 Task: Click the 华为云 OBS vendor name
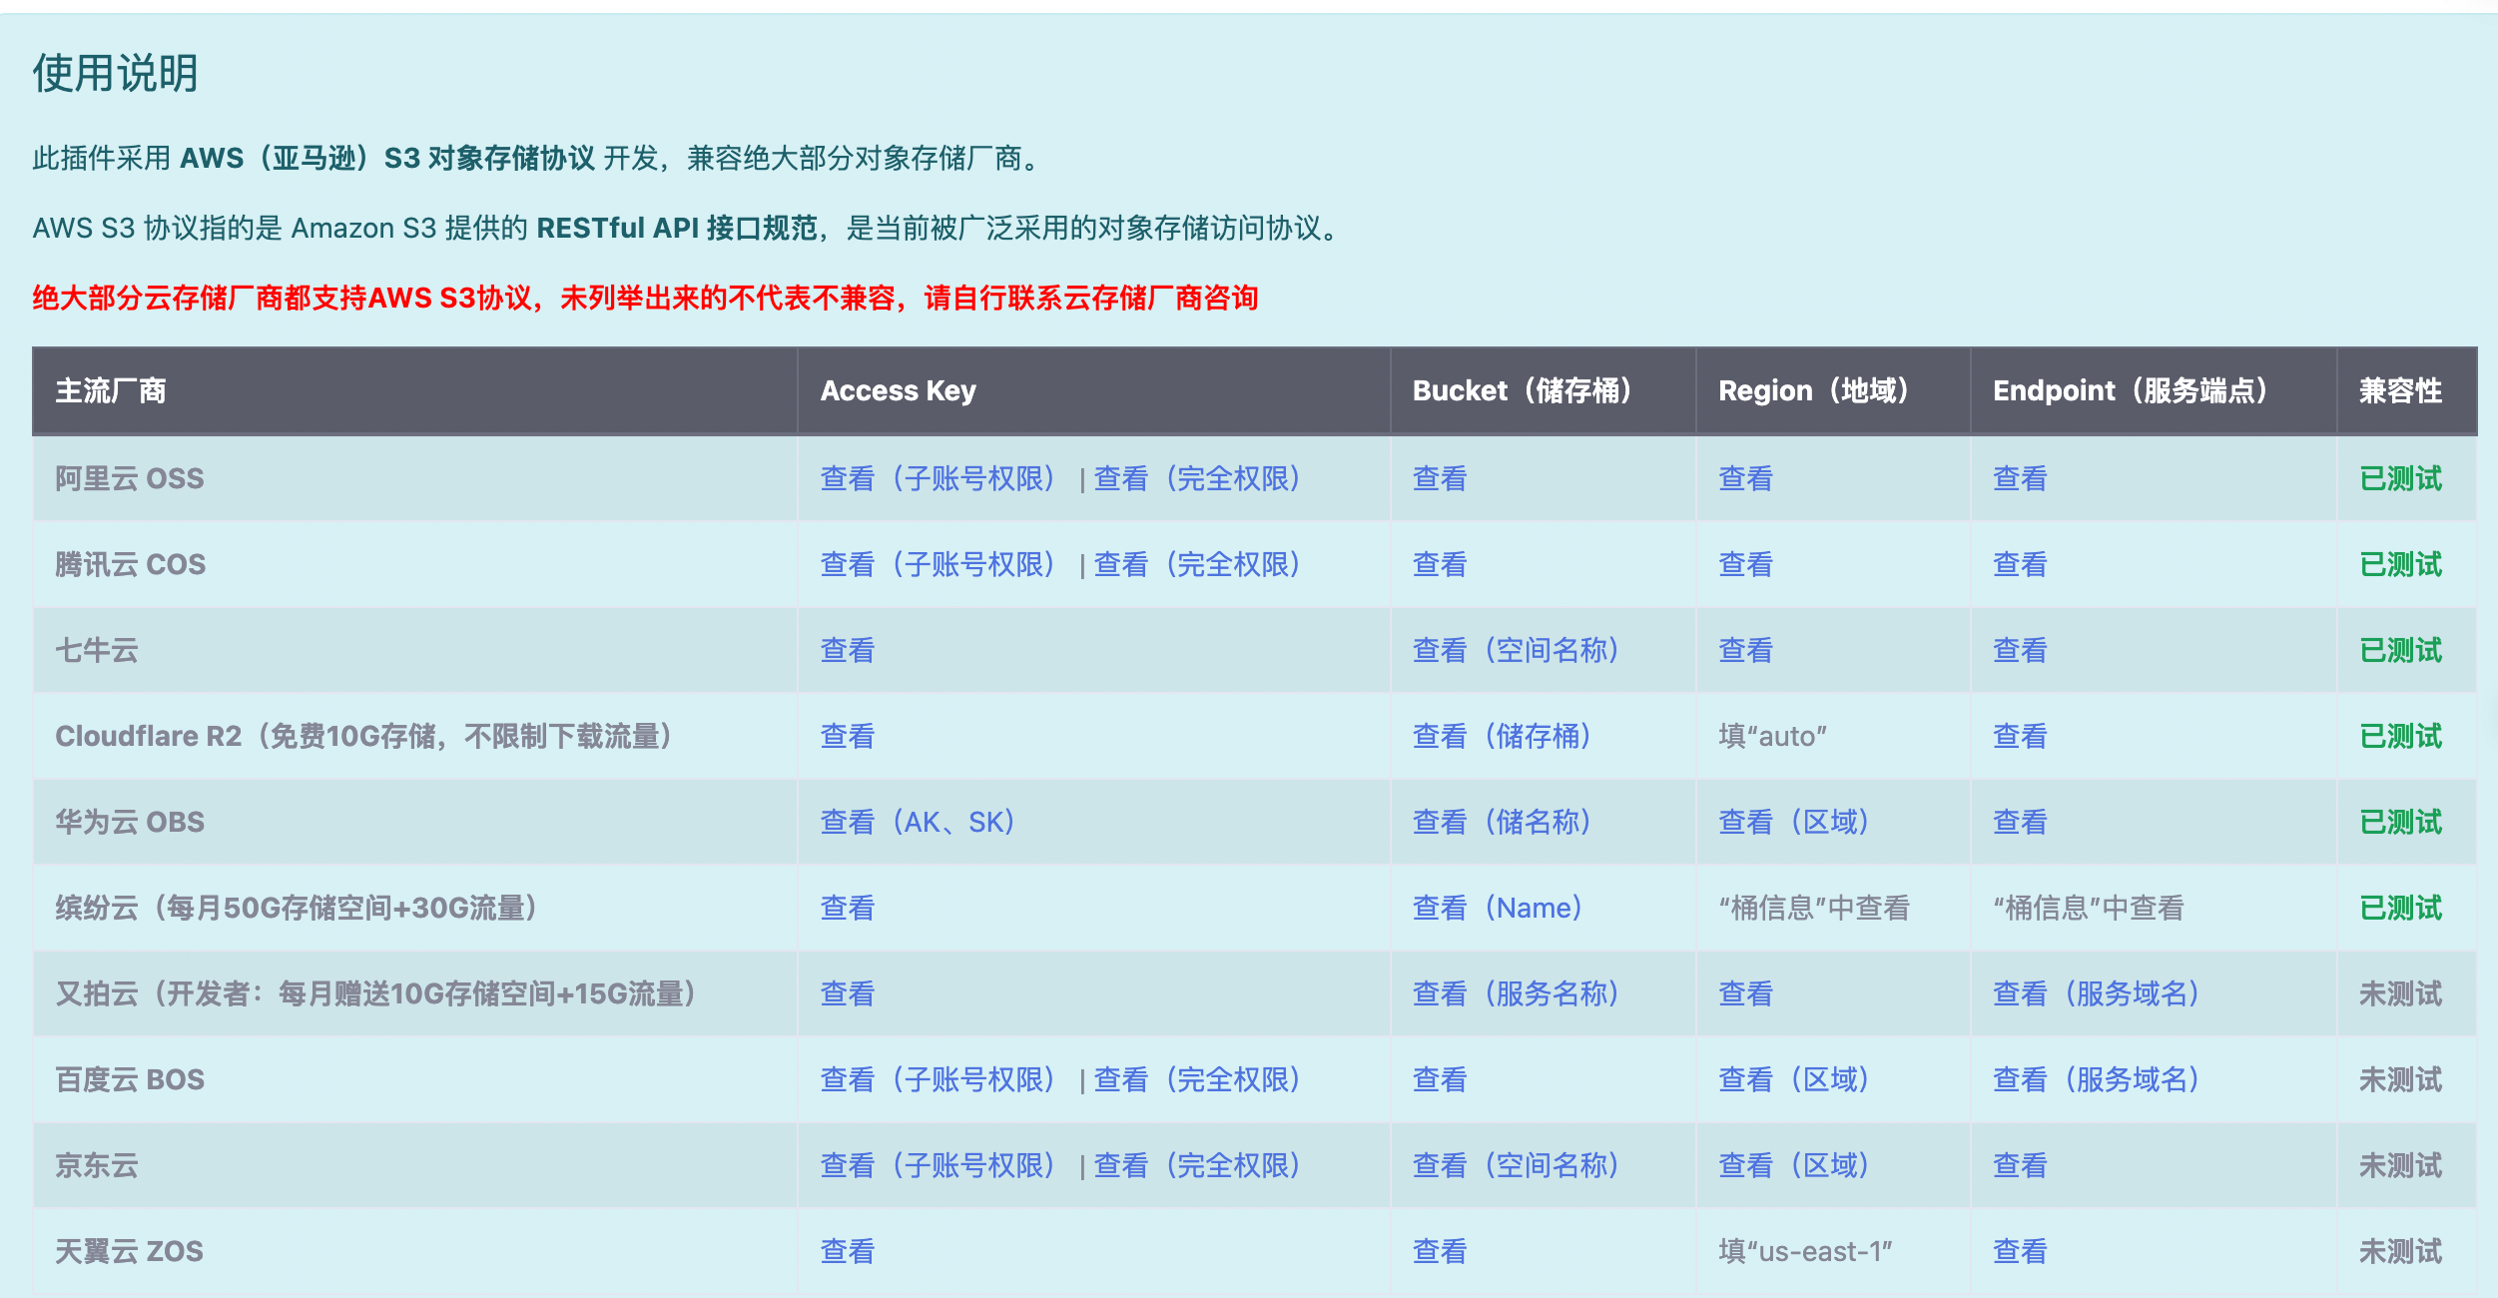pyautogui.click(x=130, y=823)
